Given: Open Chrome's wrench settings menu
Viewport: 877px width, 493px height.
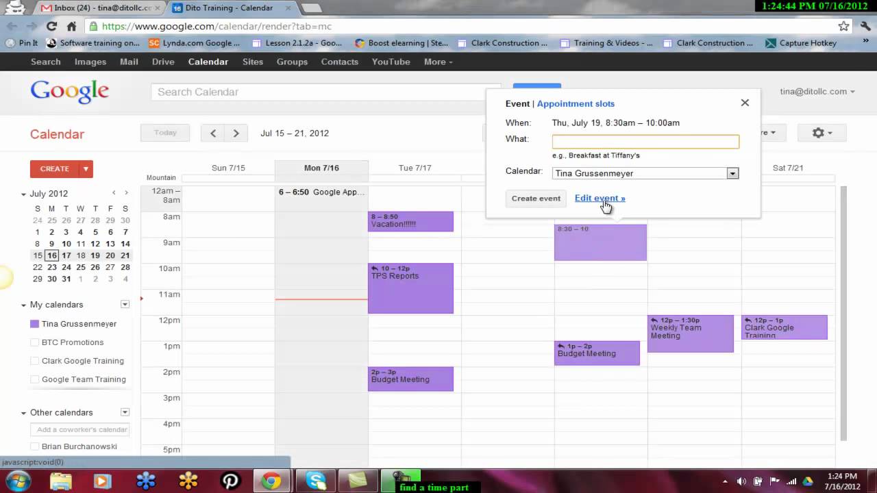Looking at the screenshot, I should 864,26.
